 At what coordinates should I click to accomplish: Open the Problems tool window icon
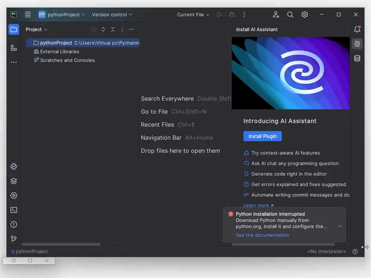(x=14, y=224)
